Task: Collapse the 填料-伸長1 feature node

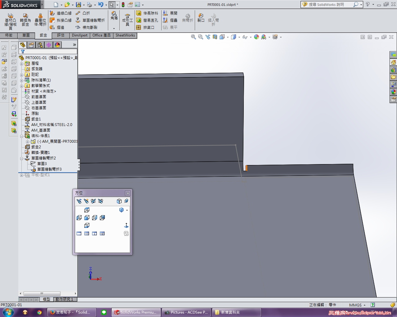Action: click(22, 136)
